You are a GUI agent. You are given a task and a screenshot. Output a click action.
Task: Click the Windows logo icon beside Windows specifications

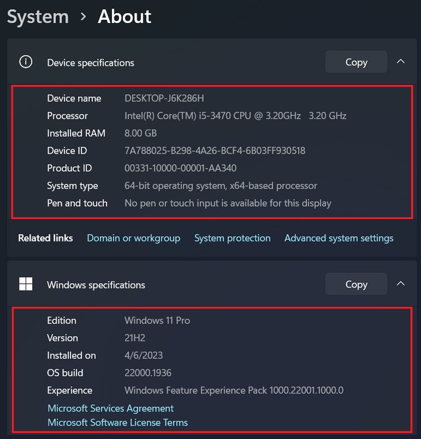[26, 284]
